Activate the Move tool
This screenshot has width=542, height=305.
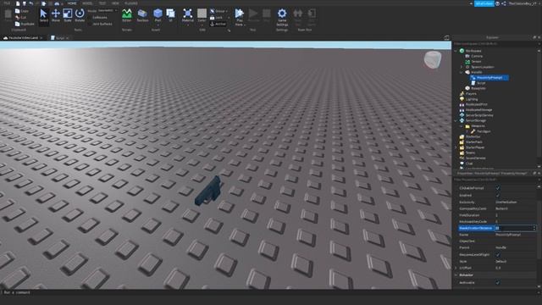(56, 15)
